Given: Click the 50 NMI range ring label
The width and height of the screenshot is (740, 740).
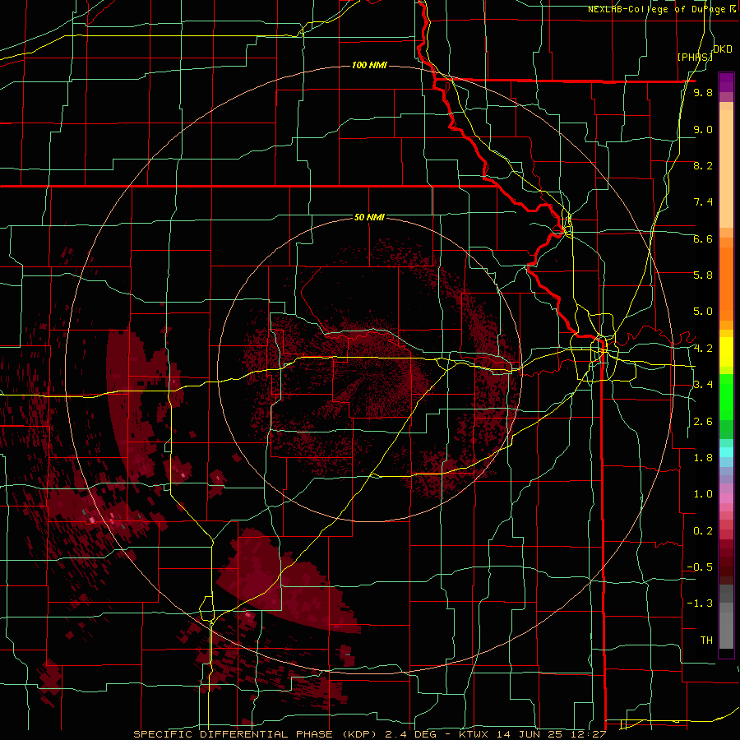Looking at the screenshot, I should pos(369,217).
